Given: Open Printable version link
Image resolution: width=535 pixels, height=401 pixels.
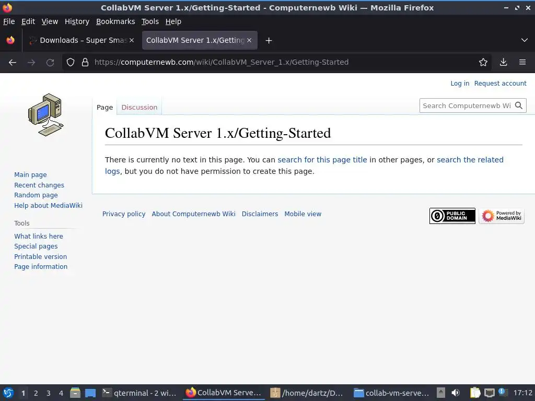Looking at the screenshot, I should click(x=40, y=256).
